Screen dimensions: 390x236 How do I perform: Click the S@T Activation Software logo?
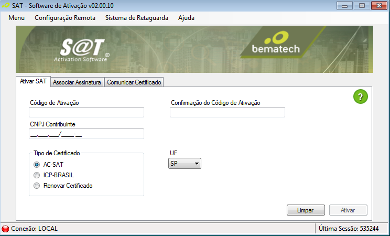coord(84,49)
